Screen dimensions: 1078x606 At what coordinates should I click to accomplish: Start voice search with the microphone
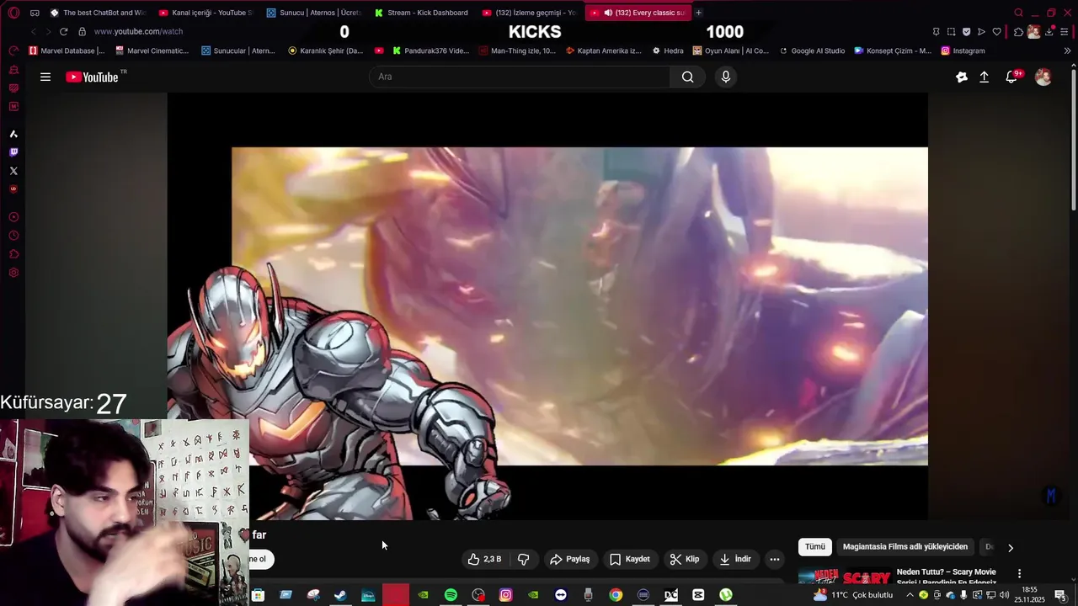pos(726,77)
